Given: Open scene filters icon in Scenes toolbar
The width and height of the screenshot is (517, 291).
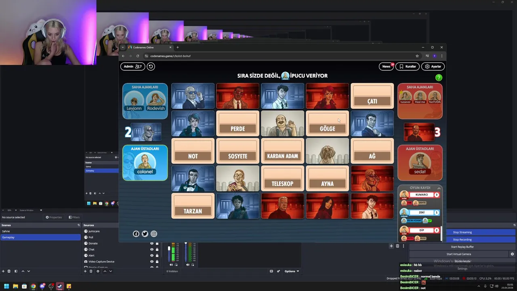Looking at the screenshot, I should point(16,271).
